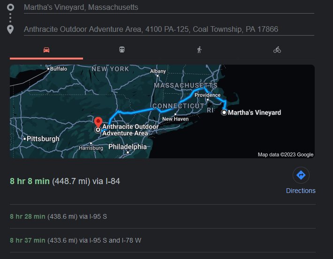Click Martha's Vineyard marker on the map

(224, 112)
